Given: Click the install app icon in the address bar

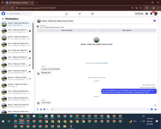Looking at the screenshot, I should [x=137, y=8].
